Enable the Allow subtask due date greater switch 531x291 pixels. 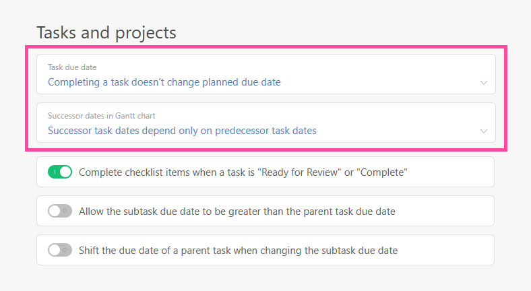[x=60, y=211]
